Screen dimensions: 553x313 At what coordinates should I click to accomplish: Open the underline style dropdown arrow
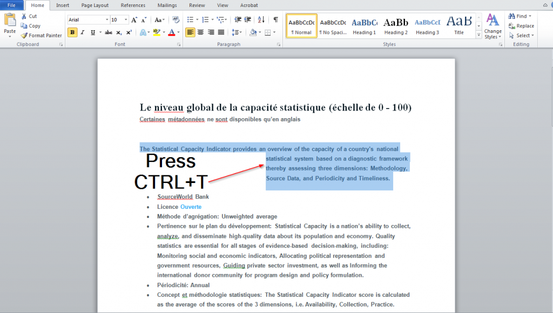pyautogui.click(x=100, y=32)
